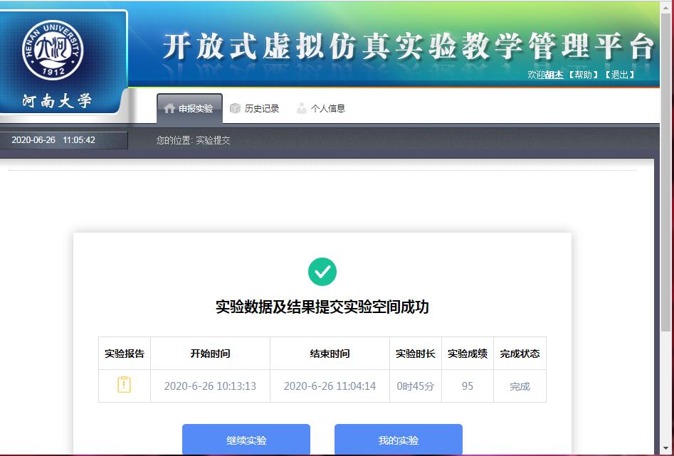
Task: Select the 申报实验 tab label
Action: [196, 109]
